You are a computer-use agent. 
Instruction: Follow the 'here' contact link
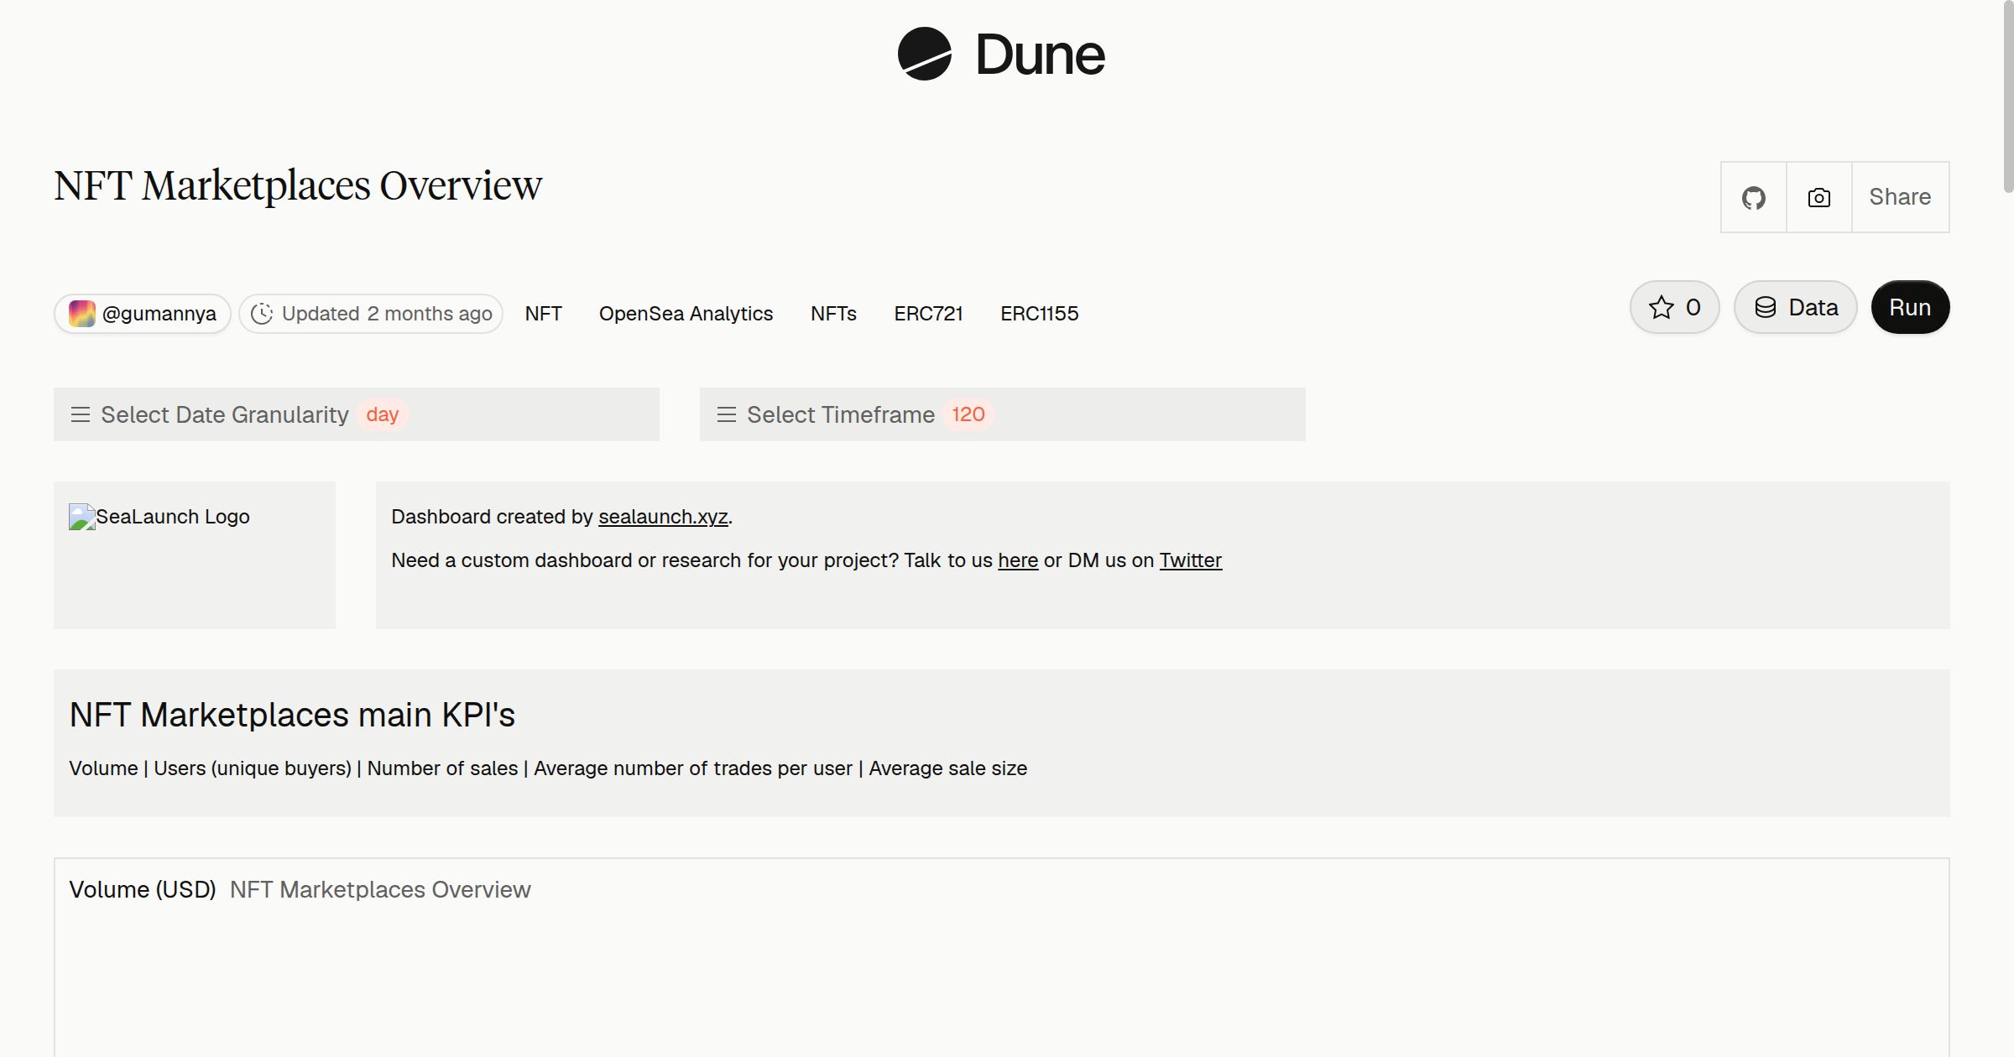tap(1018, 560)
